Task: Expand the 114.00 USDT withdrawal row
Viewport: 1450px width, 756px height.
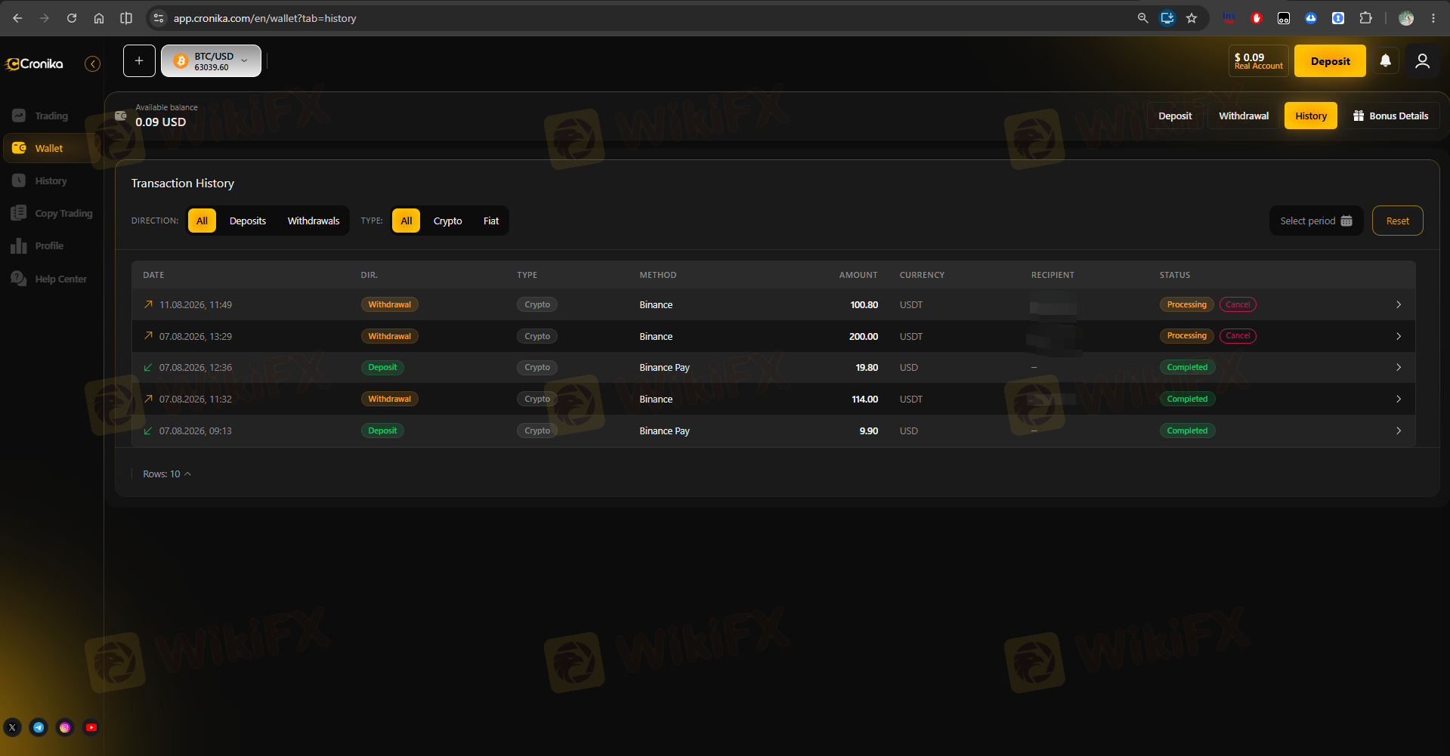Action: 1398,399
